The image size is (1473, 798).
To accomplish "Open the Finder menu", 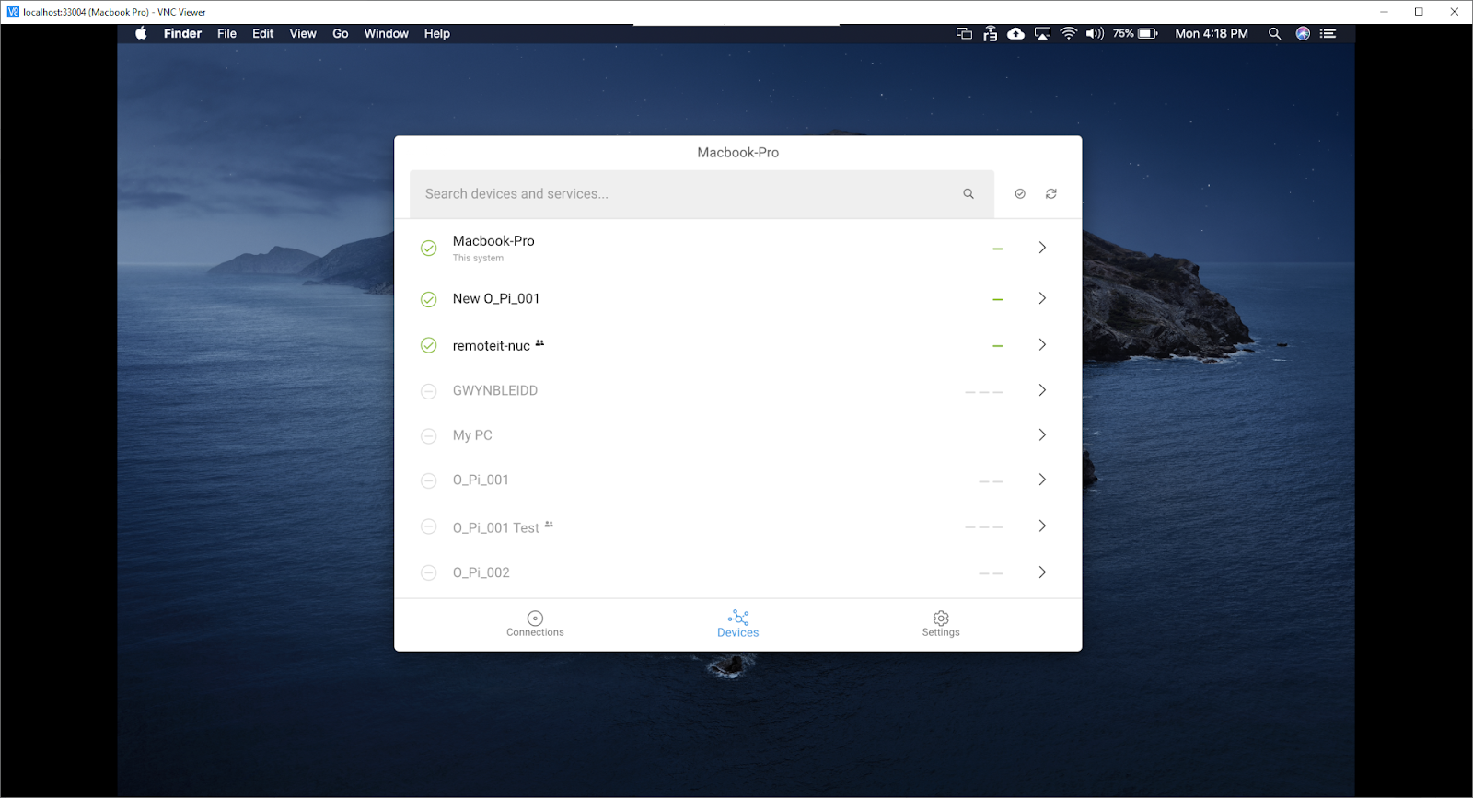I will (182, 34).
